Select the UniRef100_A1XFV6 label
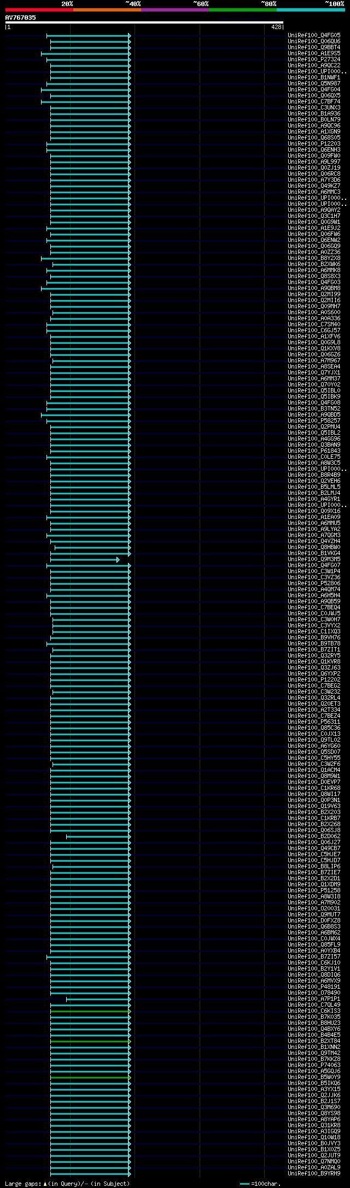Viewport: 350px width, 1188px height. tap(314, 336)
